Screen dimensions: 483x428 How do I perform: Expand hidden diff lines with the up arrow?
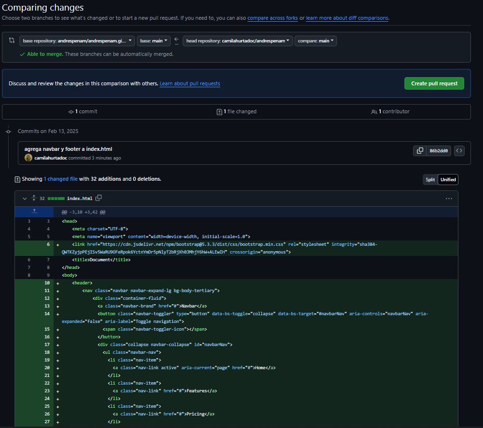pos(33,211)
